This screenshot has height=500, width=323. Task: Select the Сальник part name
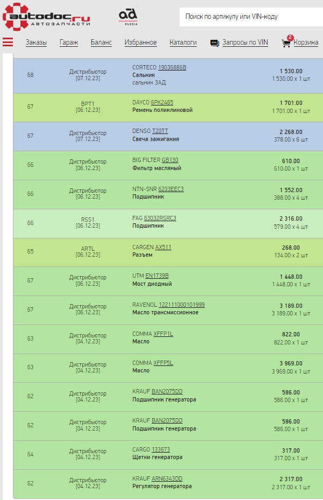coord(143,75)
